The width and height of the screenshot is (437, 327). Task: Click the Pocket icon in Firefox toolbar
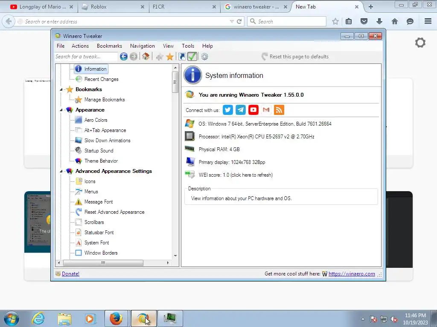(364, 21)
